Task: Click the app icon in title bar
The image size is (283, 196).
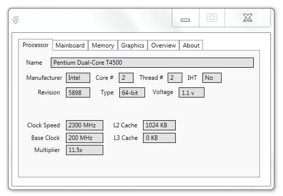Action: click(16, 20)
